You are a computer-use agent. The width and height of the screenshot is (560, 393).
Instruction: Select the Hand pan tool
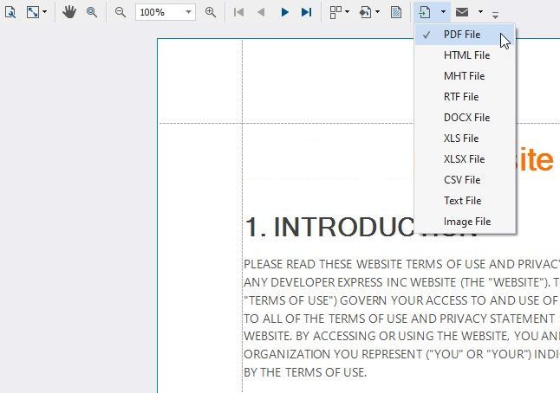68,12
